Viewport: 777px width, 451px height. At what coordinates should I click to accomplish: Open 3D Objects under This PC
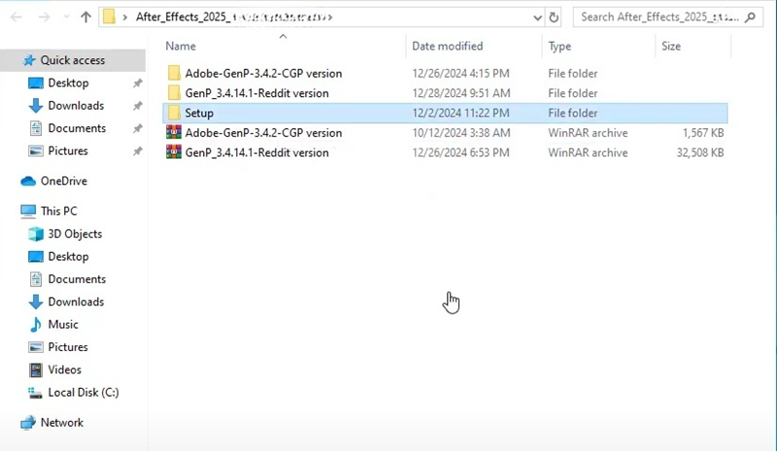[x=75, y=234]
